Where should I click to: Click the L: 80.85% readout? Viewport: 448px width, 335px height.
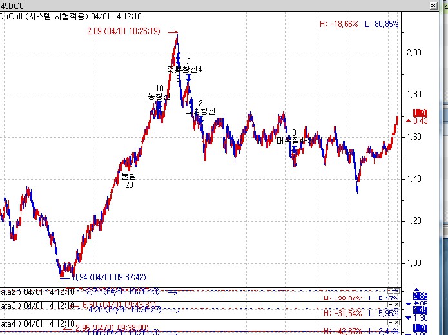[381, 24]
